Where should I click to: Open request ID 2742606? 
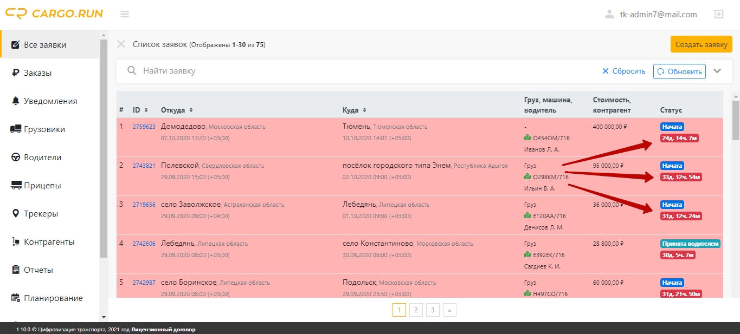coord(144,244)
